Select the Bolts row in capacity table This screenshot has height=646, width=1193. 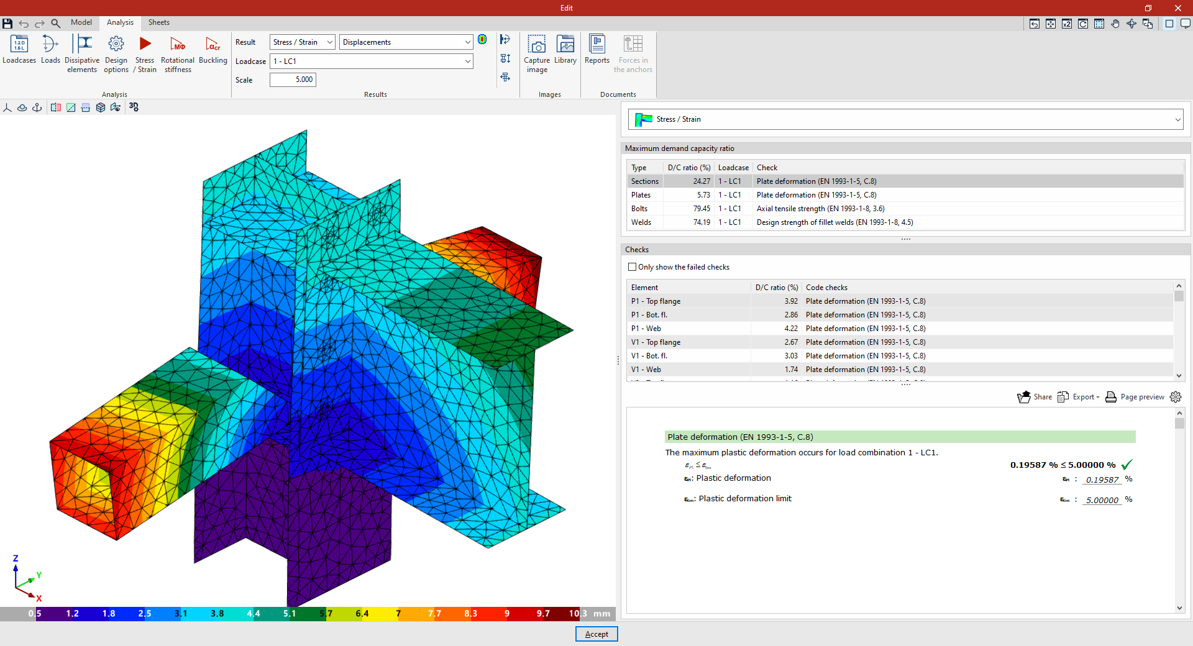pyautogui.click(x=905, y=209)
